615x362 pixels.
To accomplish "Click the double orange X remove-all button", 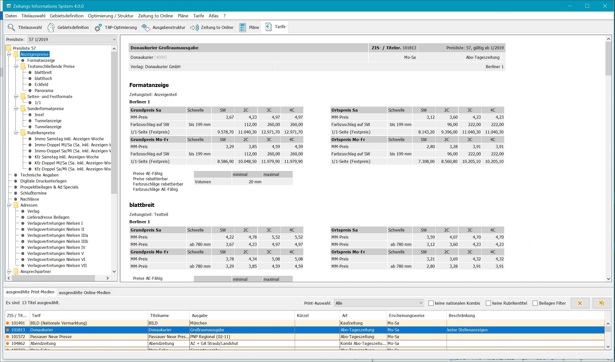I will click(x=602, y=303).
